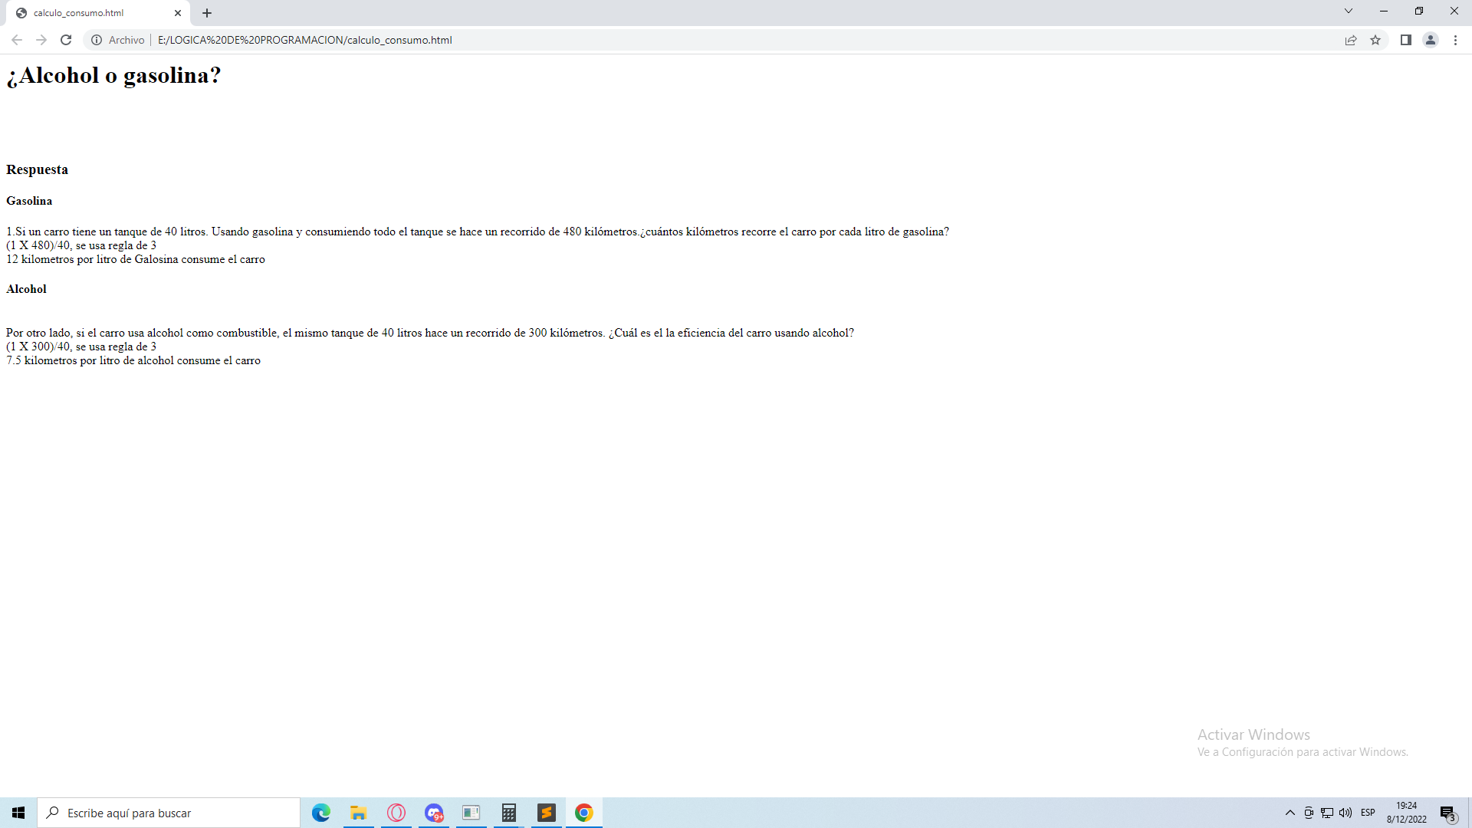The width and height of the screenshot is (1472, 828).
Task: Expand the tab search chevron
Action: click(x=1348, y=11)
